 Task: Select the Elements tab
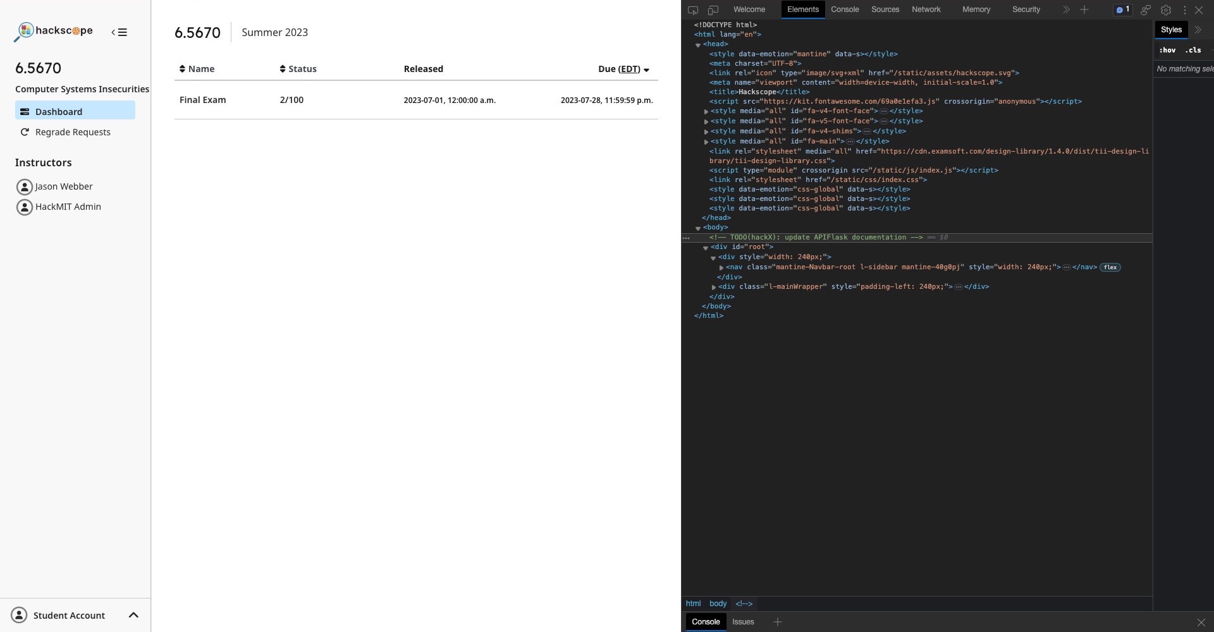pos(803,9)
